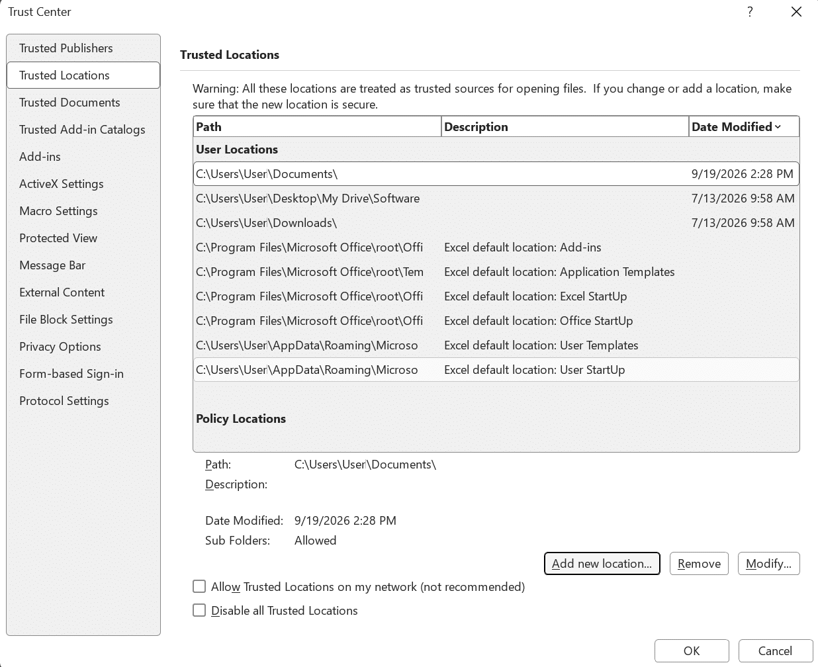Open Macro Settings

click(x=83, y=211)
